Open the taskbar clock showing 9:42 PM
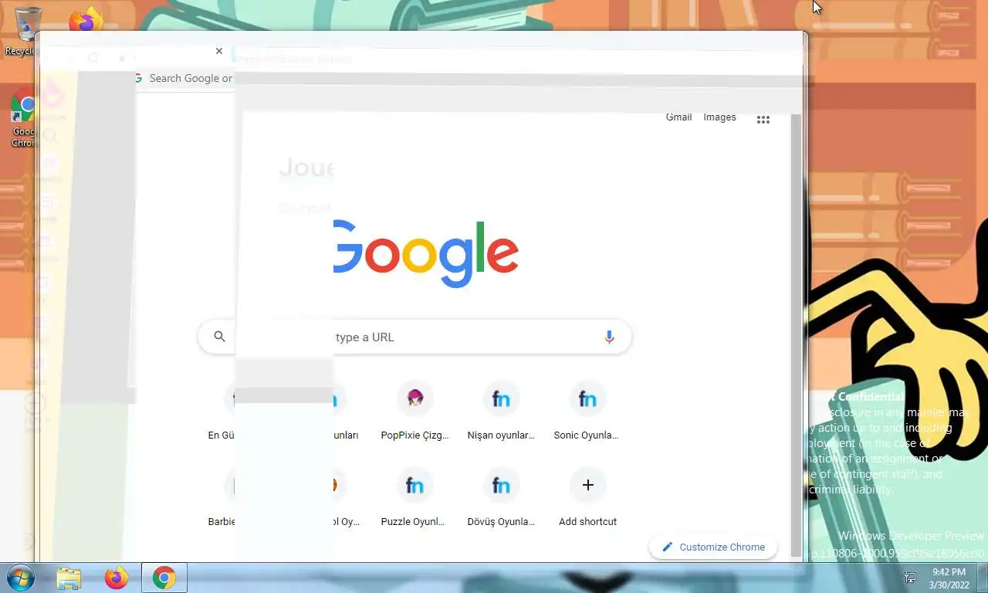Viewport: 988px width, 593px height. click(x=949, y=578)
